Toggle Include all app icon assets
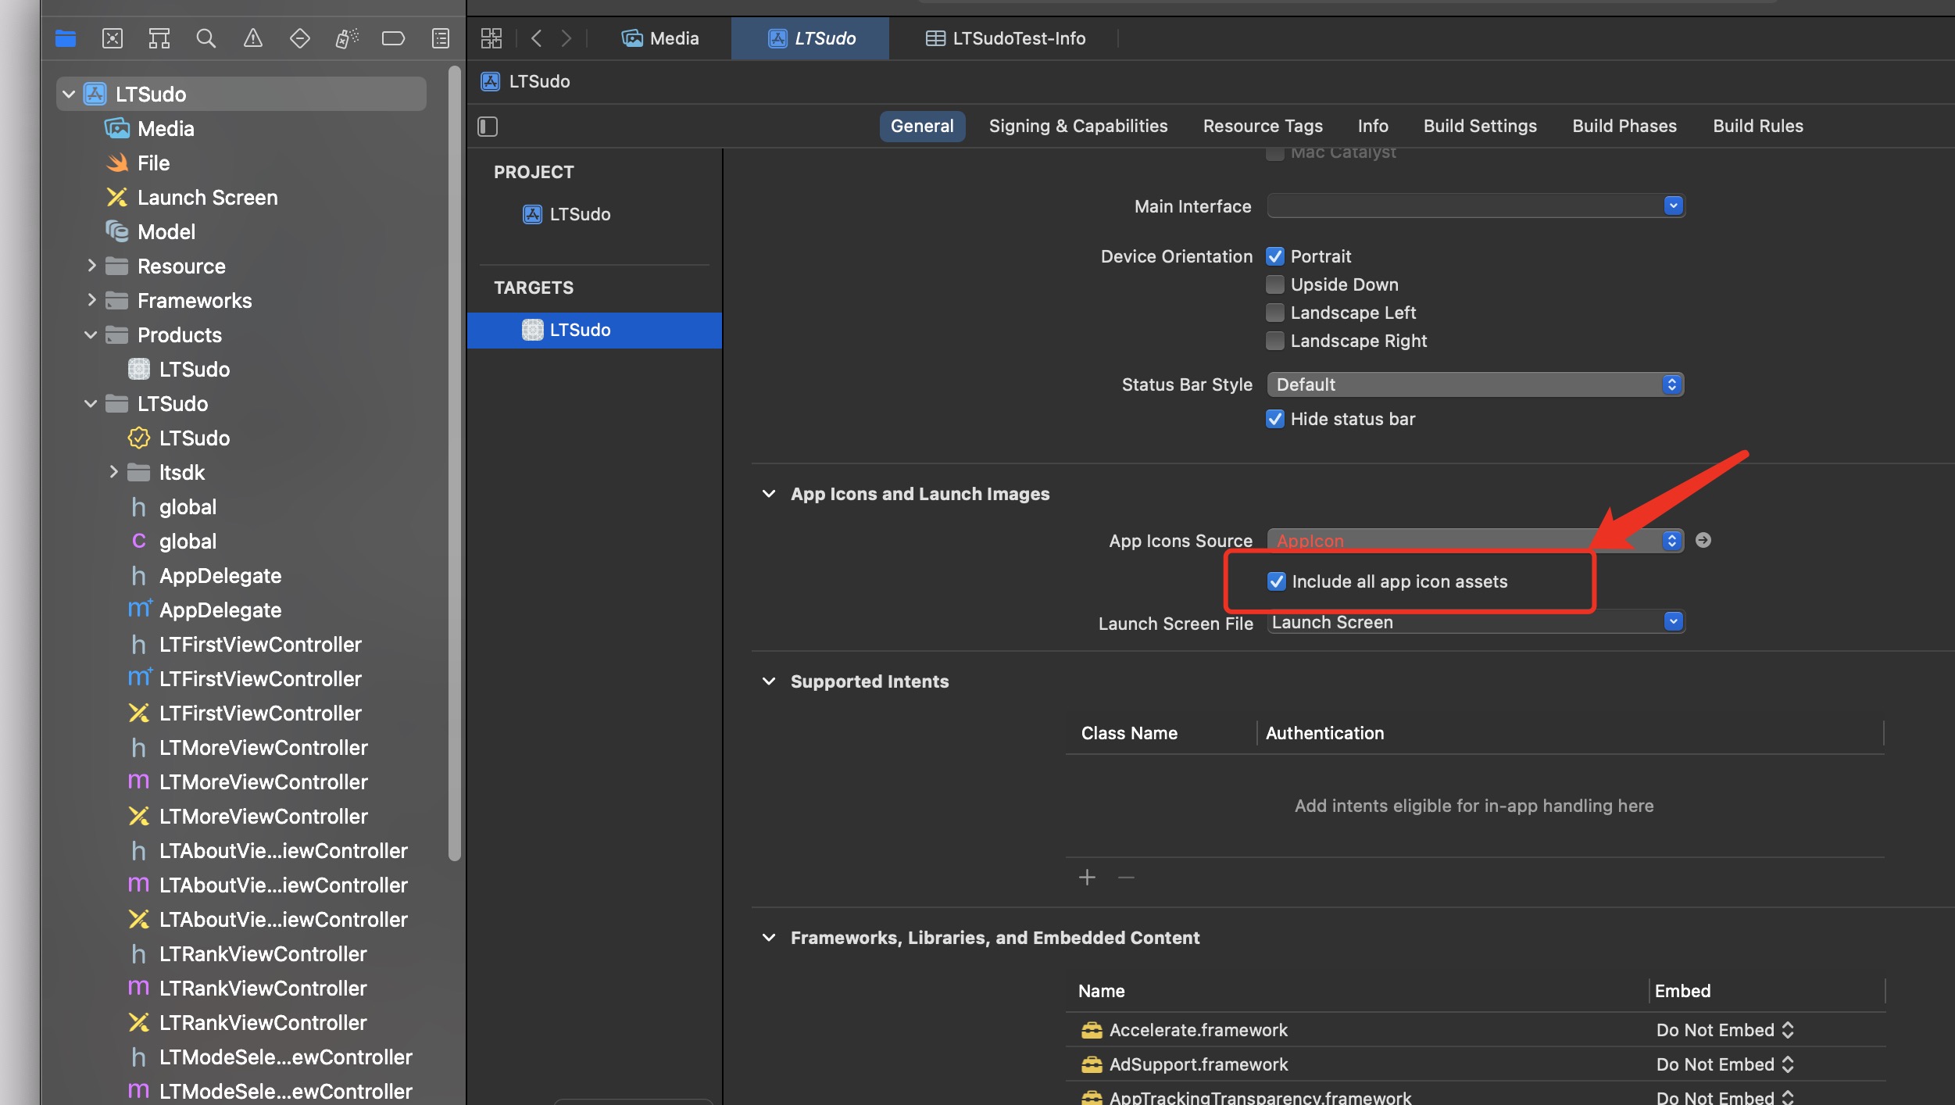Image resolution: width=1955 pixels, height=1105 pixels. 1276,581
